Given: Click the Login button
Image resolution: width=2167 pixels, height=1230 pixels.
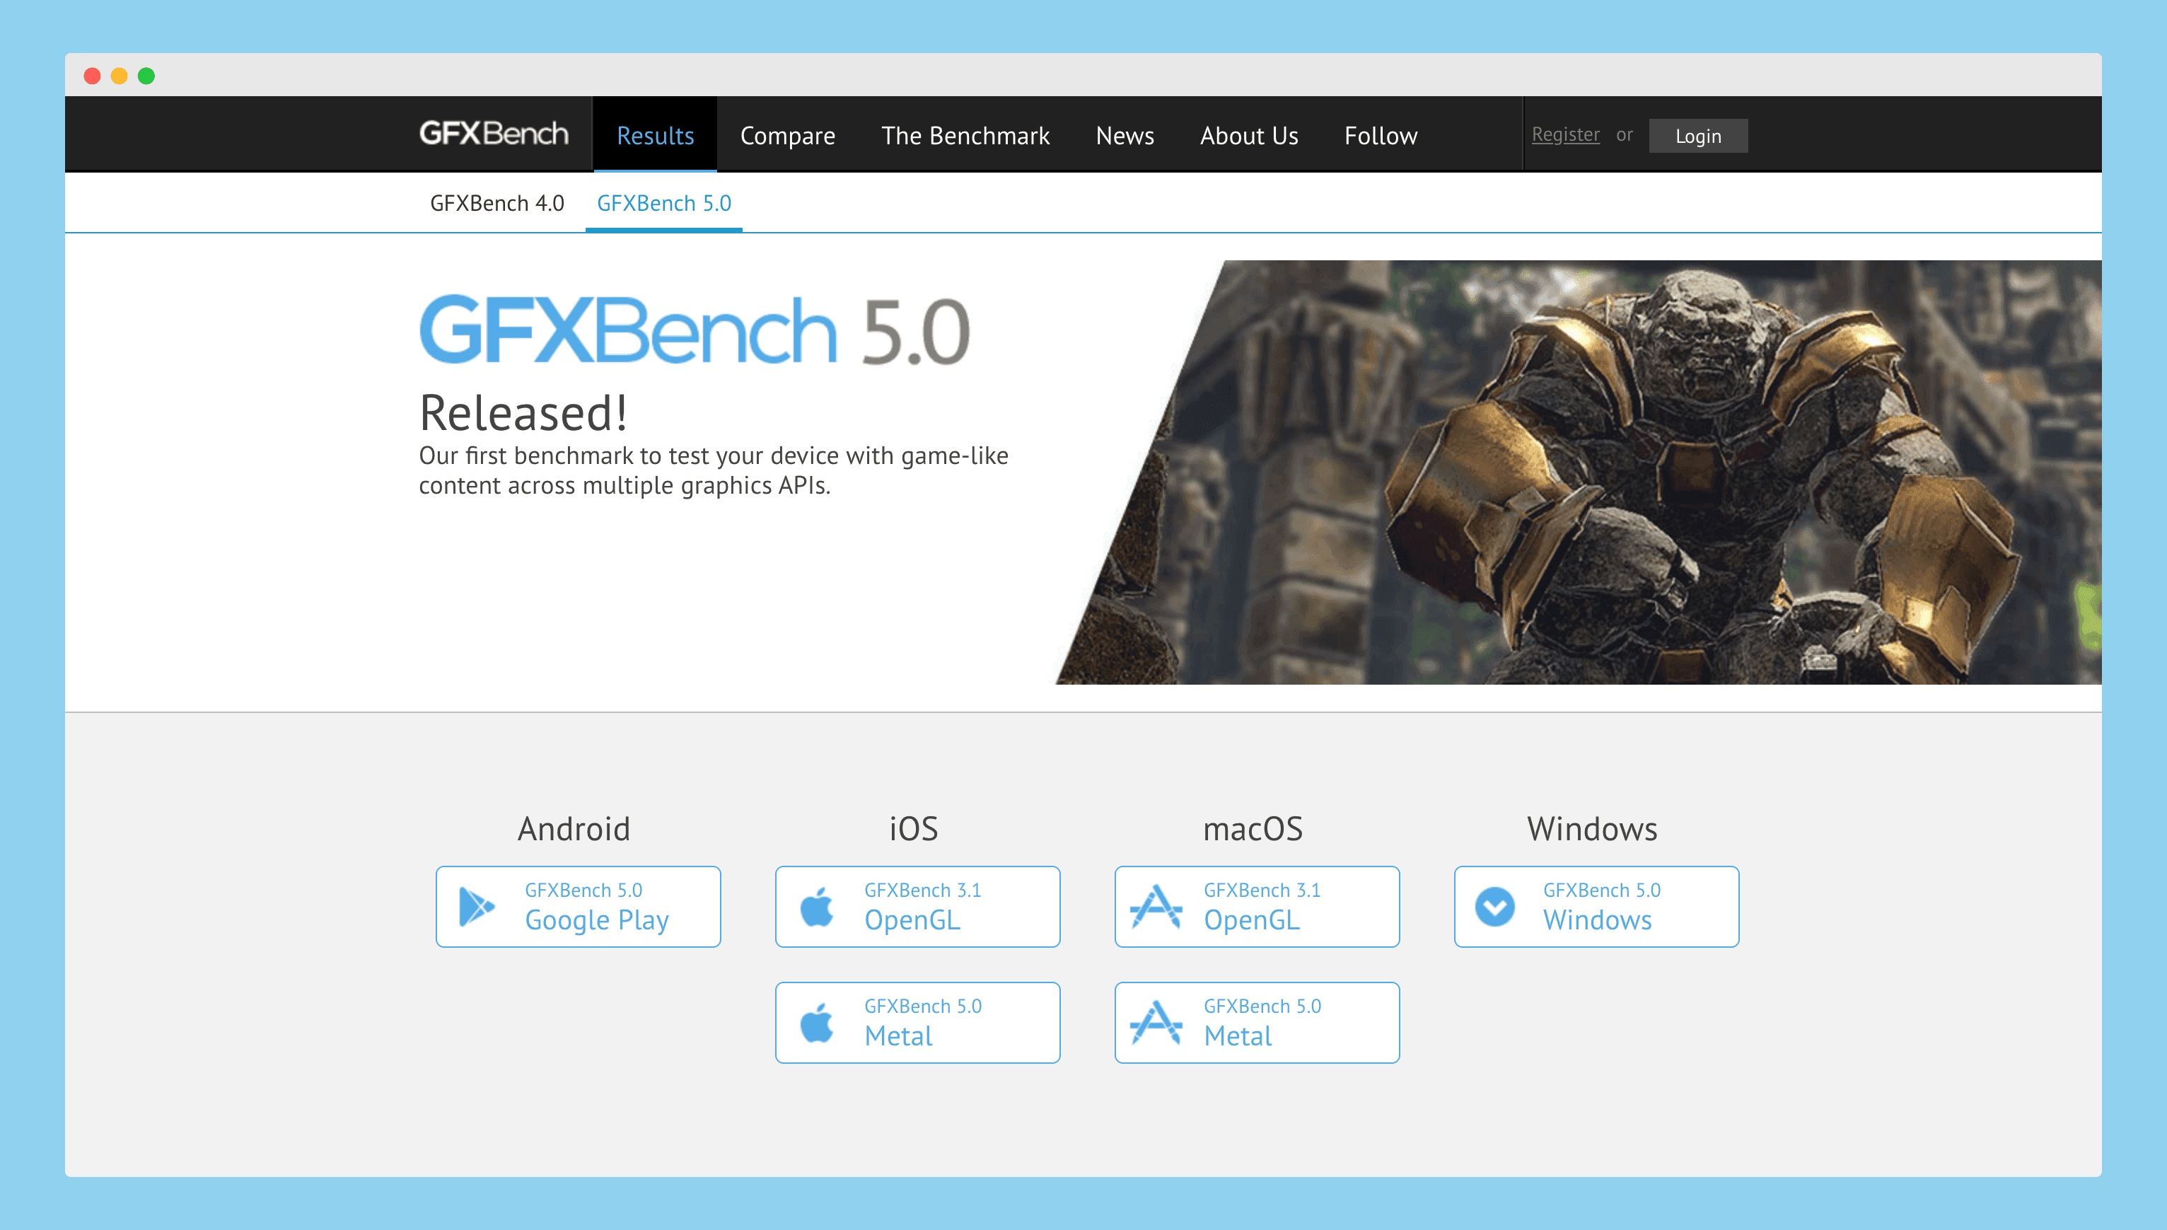Looking at the screenshot, I should 1698,135.
